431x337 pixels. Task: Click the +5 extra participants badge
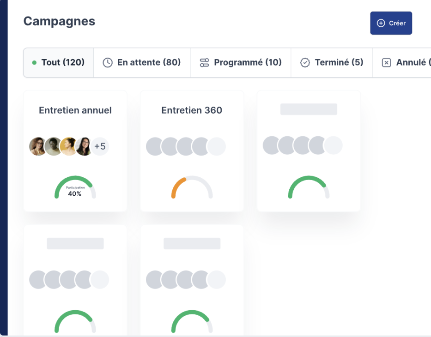(x=100, y=147)
